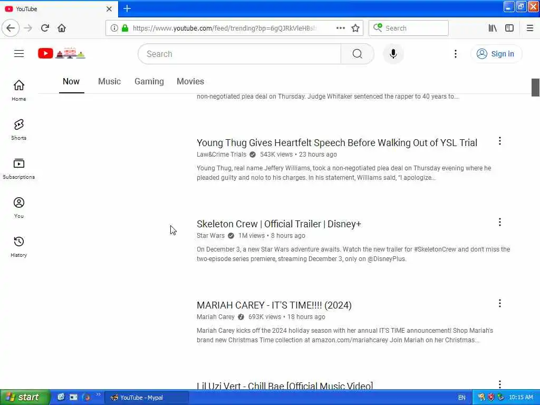This screenshot has width=540, height=405.
Task: Open Subscriptions in the sidebar
Action: click(x=19, y=168)
